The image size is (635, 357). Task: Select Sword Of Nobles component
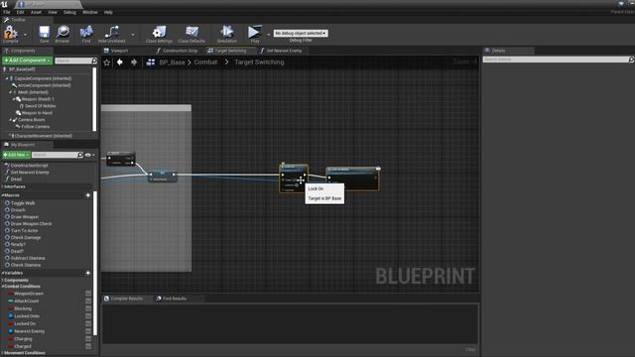[40, 106]
